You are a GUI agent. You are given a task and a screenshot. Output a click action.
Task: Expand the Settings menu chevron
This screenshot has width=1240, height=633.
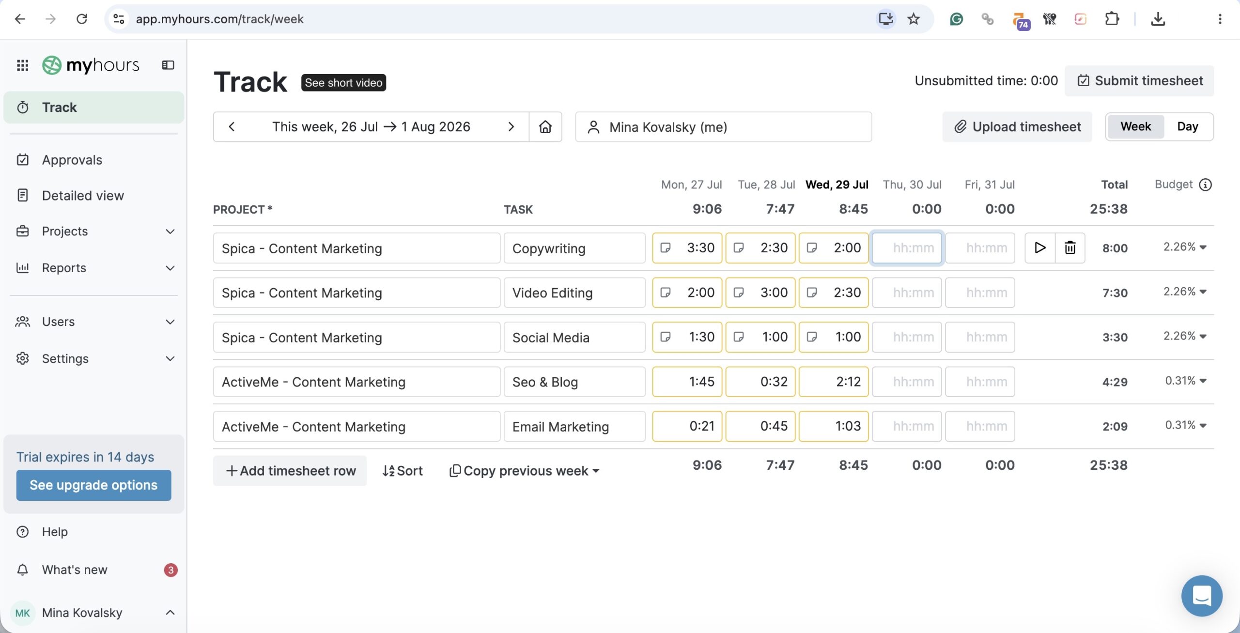click(170, 359)
